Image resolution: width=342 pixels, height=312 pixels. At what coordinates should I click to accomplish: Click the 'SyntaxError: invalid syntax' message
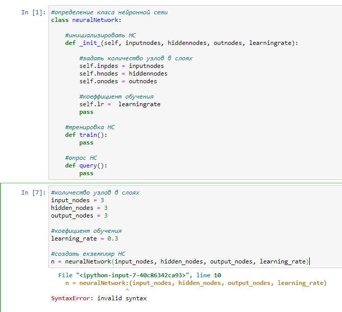(x=99, y=298)
